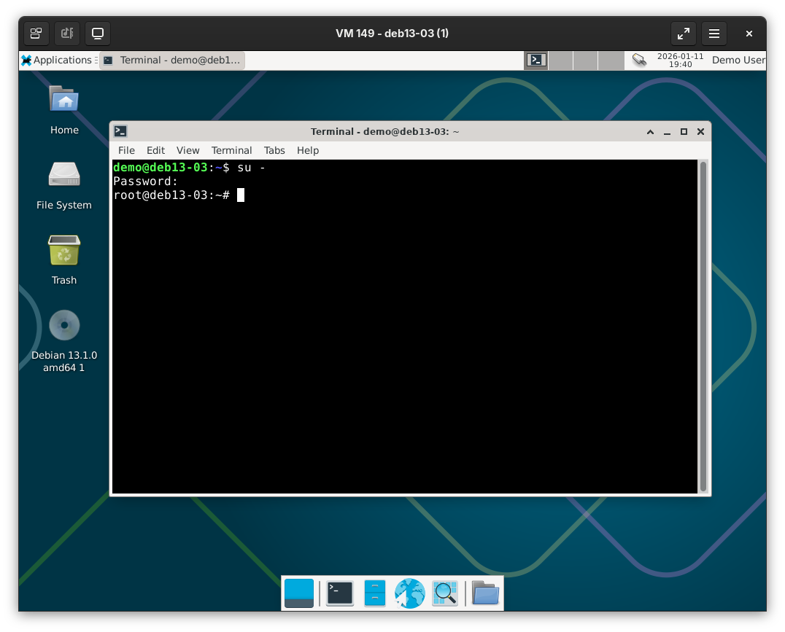Open the Applications menu
This screenshot has width=785, height=632.
[x=57, y=61]
